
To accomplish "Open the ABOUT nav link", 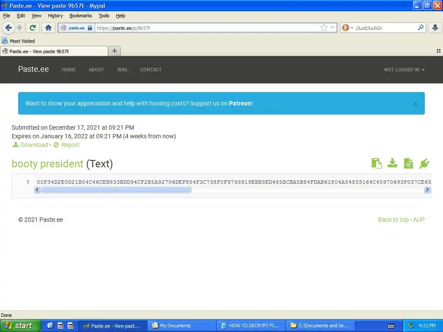I will pyautogui.click(x=96, y=70).
